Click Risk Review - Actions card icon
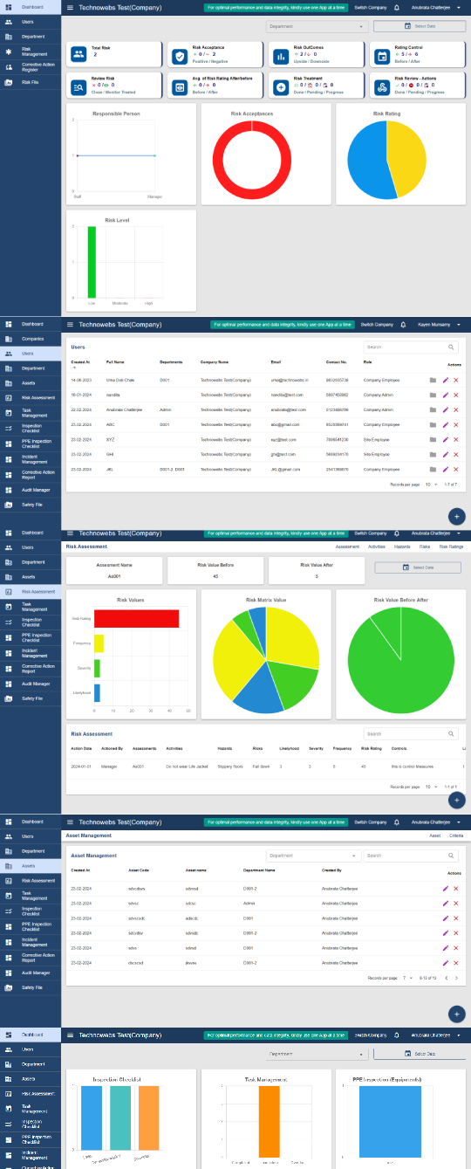The height and width of the screenshot is (1169, 471). coord(381,86)
